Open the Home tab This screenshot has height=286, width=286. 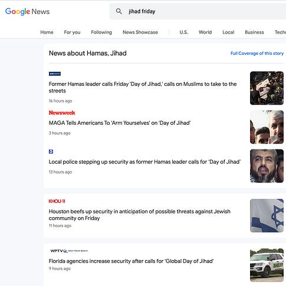tap(47, 32)
